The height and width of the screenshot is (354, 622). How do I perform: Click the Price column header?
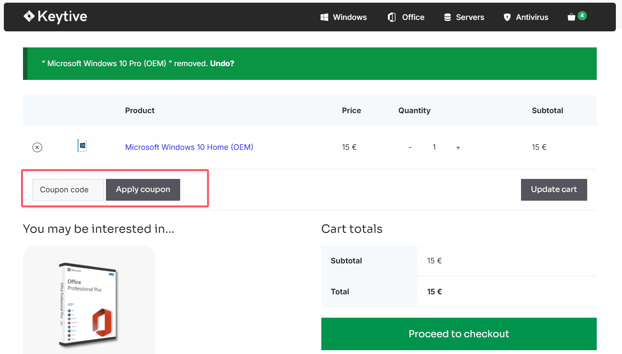click(x=351, y=110)
